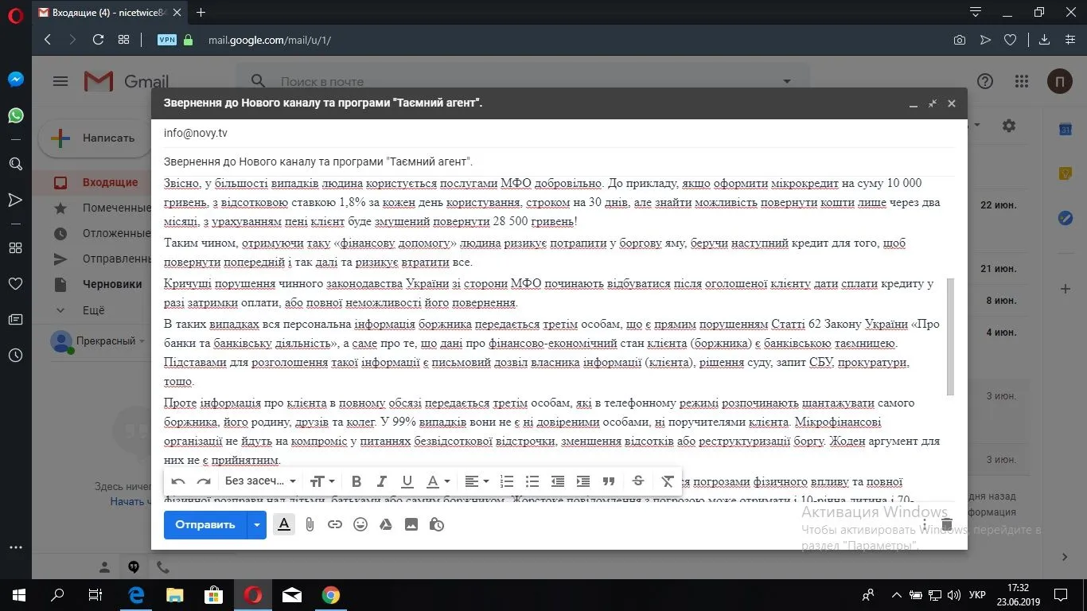Insert a numbered list
The image size is (1087, 611).
[507, 481]
